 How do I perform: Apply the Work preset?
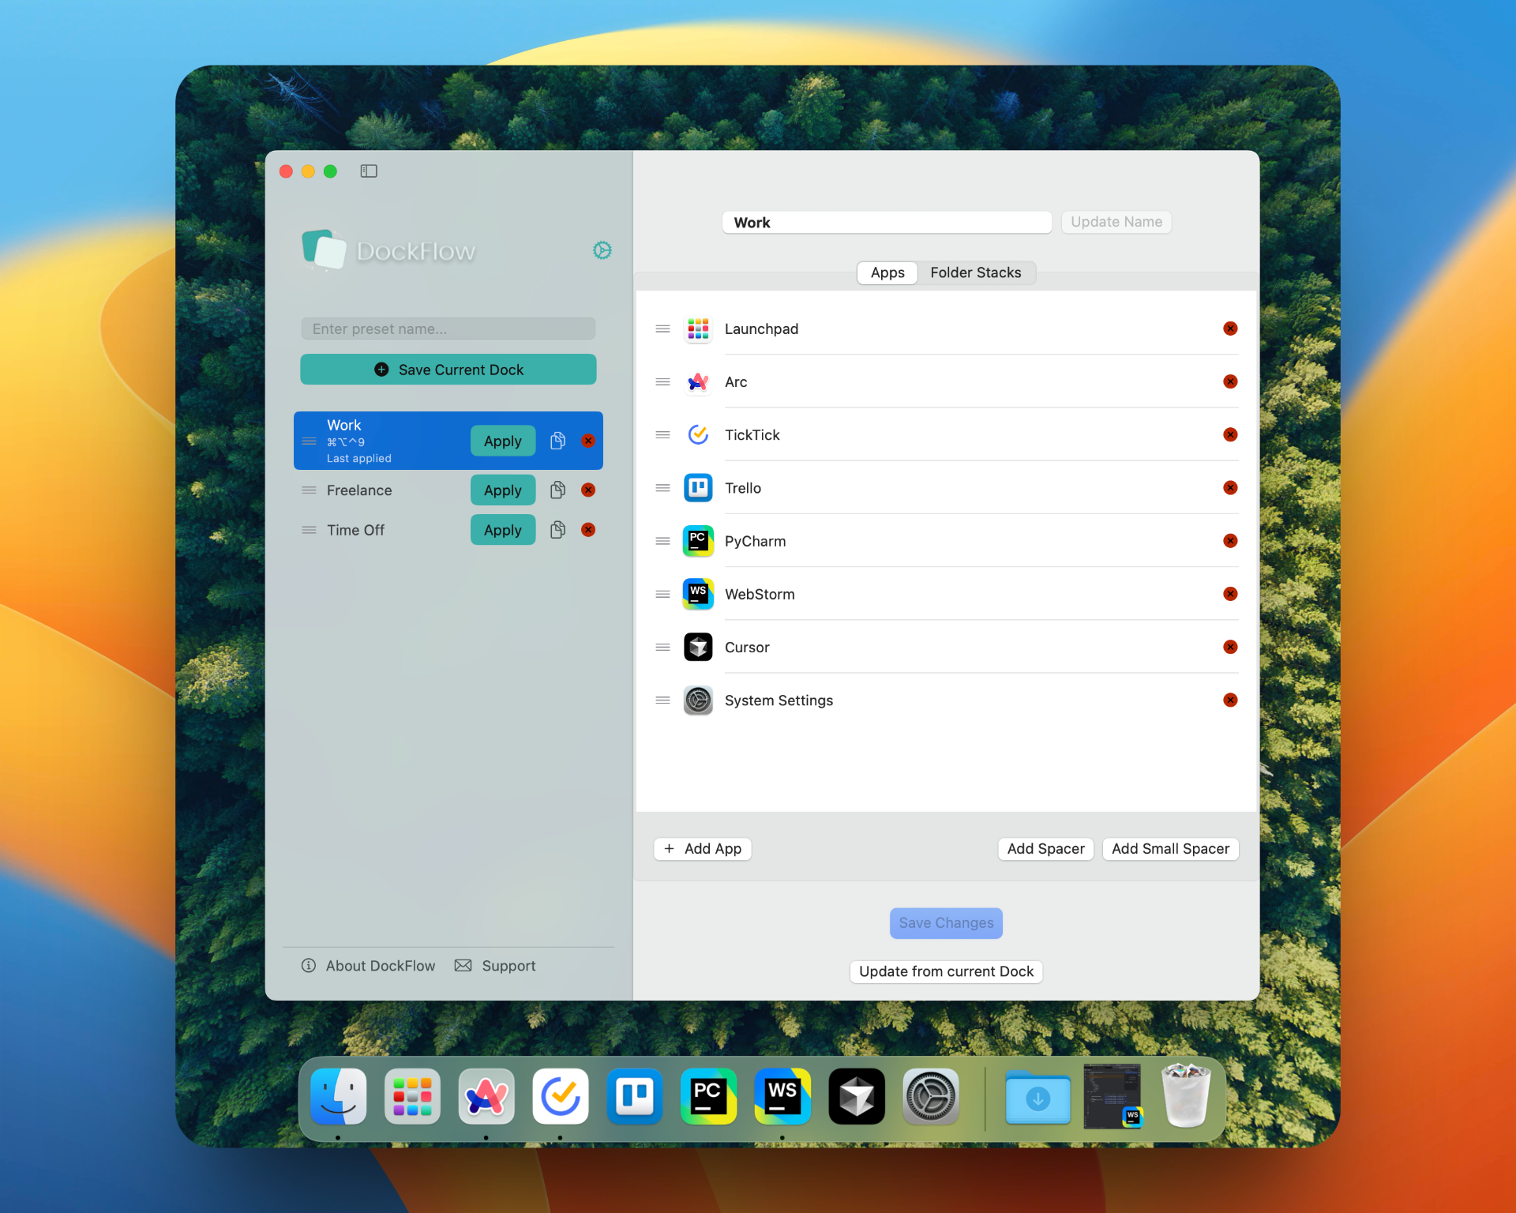503,441
